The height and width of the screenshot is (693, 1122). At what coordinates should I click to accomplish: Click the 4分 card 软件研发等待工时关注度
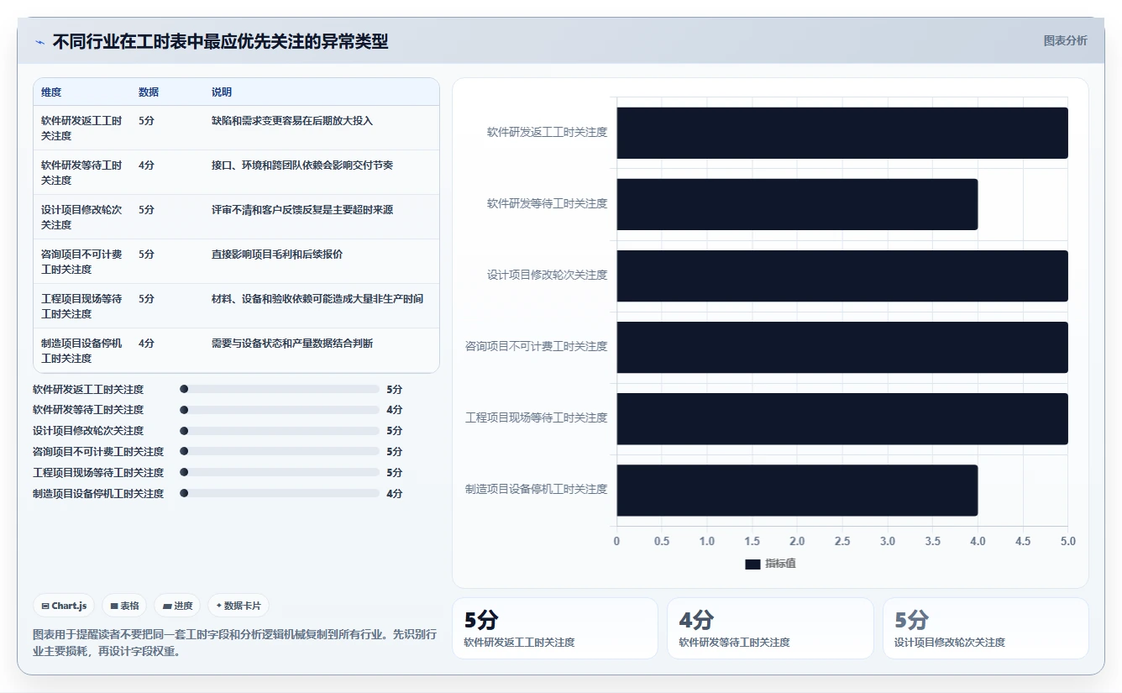770,628
